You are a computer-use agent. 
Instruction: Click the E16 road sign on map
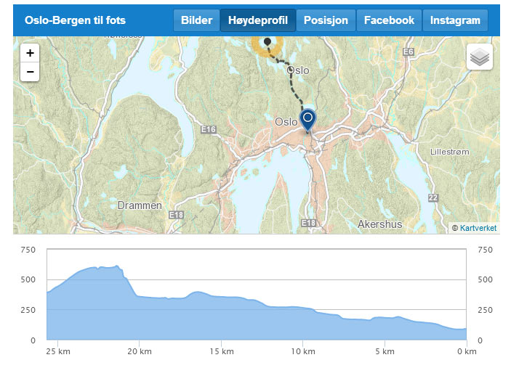tap(209, 129)
